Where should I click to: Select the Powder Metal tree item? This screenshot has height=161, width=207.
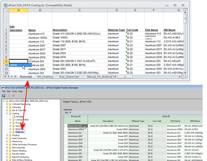[x=18, y=154]
